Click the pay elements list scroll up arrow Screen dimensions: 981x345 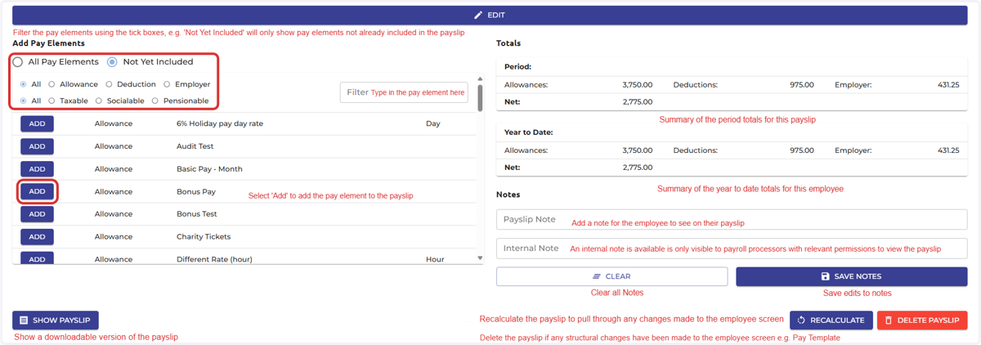point(480,79)
